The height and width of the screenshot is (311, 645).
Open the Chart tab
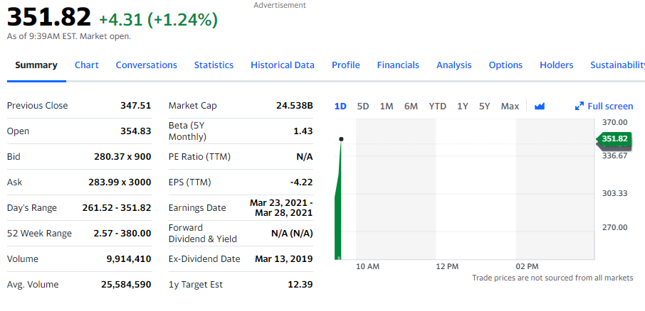click(x=86, y=65)
